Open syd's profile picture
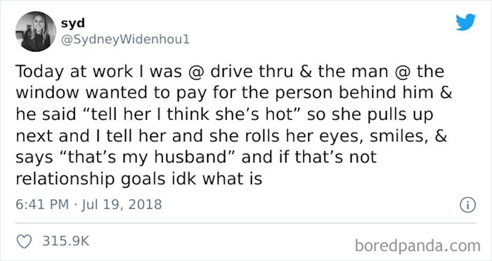 click(34, 29)
